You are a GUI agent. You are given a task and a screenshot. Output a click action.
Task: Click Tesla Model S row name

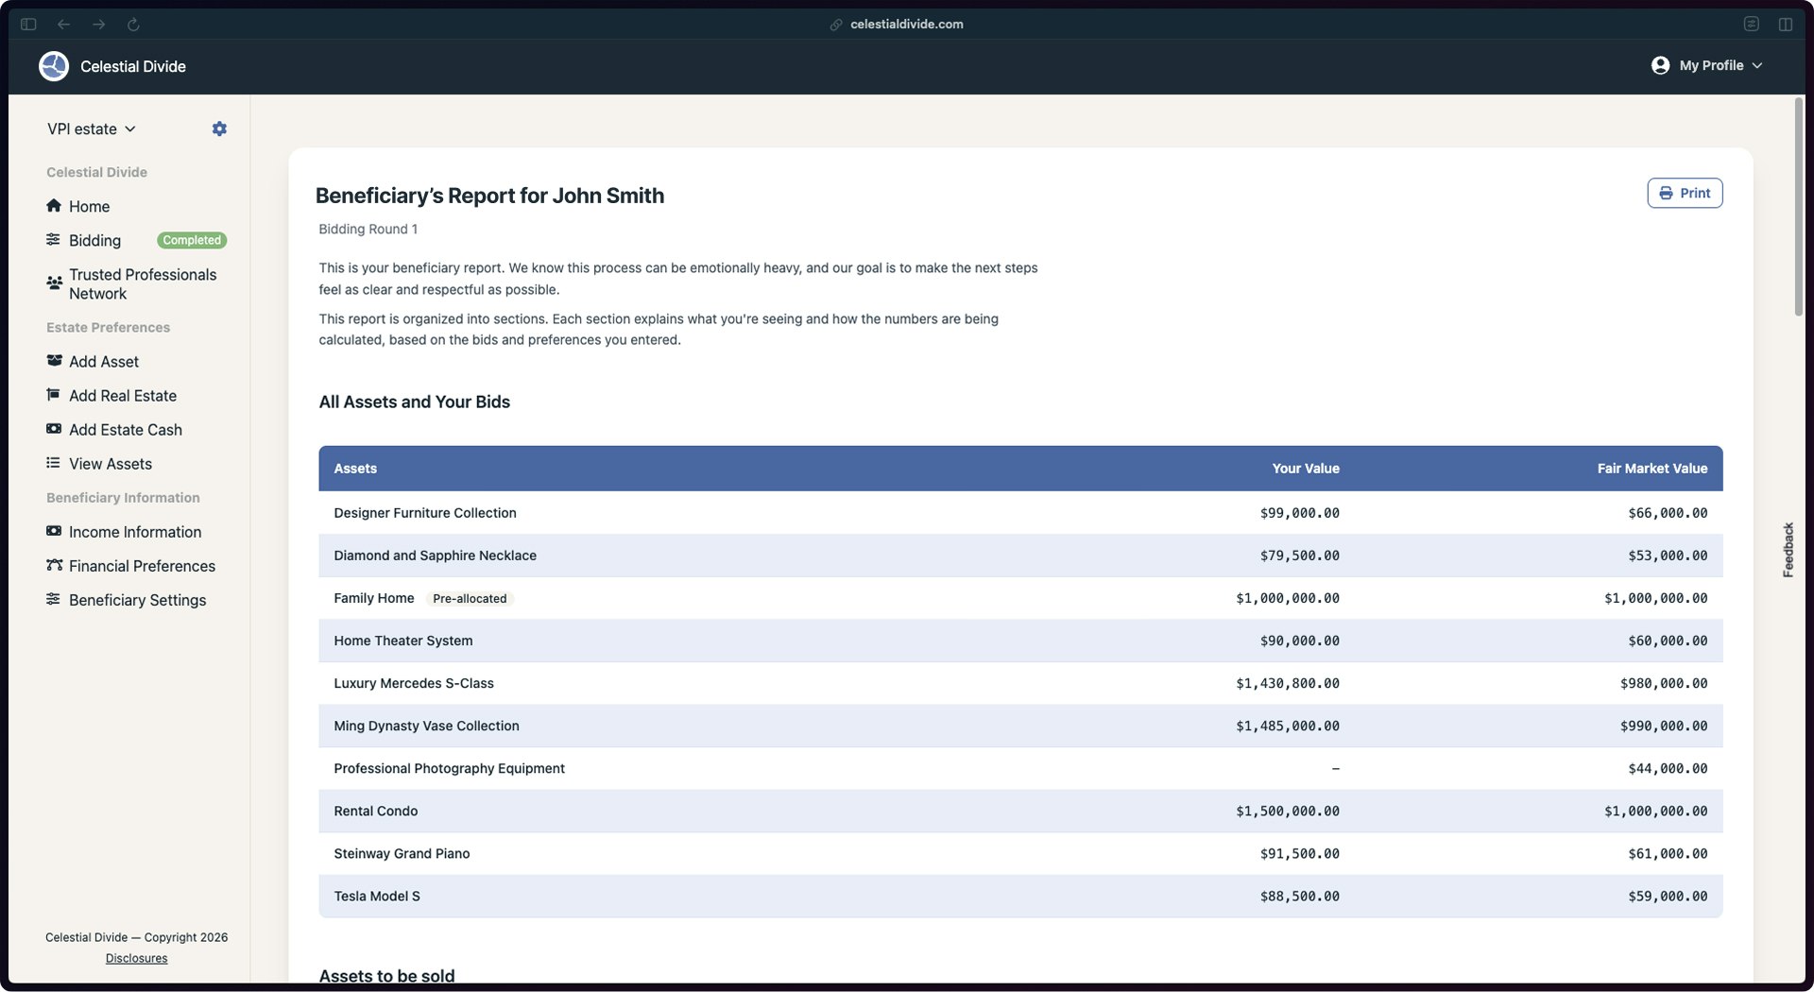pyautogui.click(x=377, y=895)
